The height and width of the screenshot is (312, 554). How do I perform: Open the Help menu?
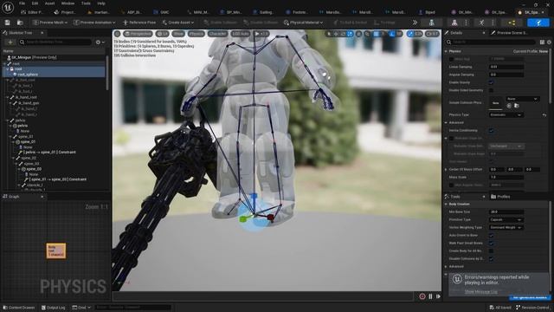point(101,3)
